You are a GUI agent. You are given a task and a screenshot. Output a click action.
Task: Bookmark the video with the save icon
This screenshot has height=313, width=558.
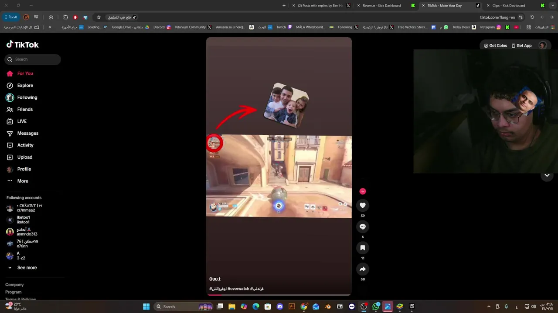tap(362, 248)
